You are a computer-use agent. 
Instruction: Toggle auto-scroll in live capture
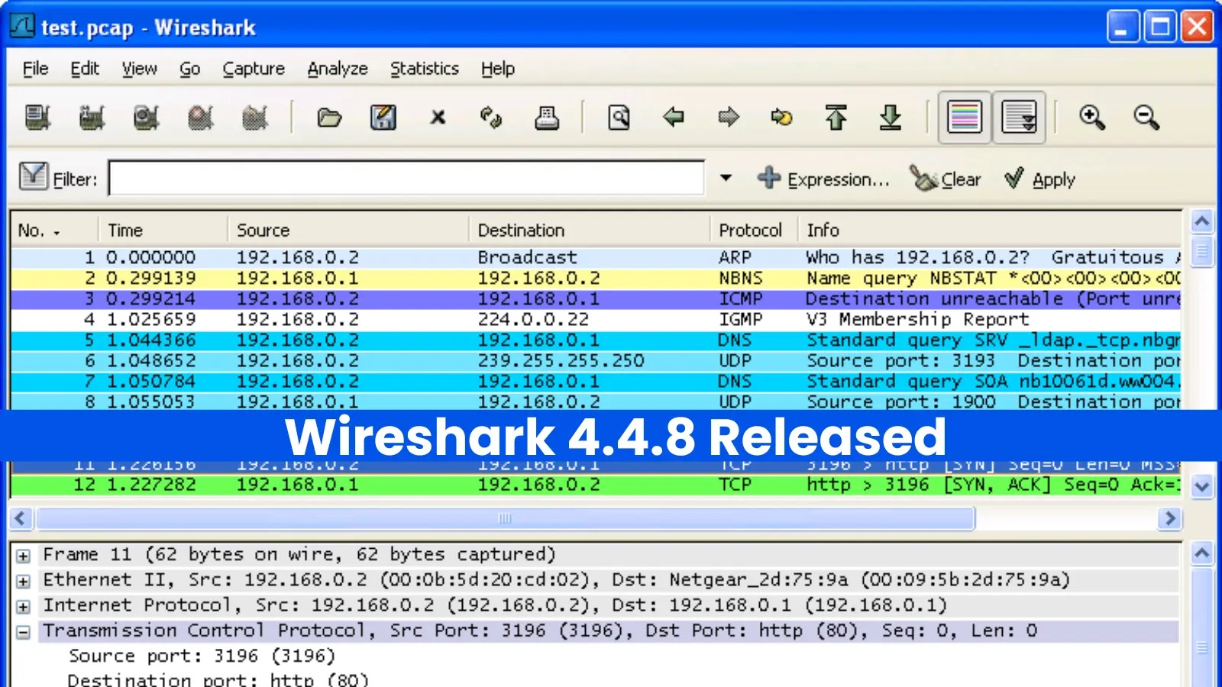(x=1020, y=118)
